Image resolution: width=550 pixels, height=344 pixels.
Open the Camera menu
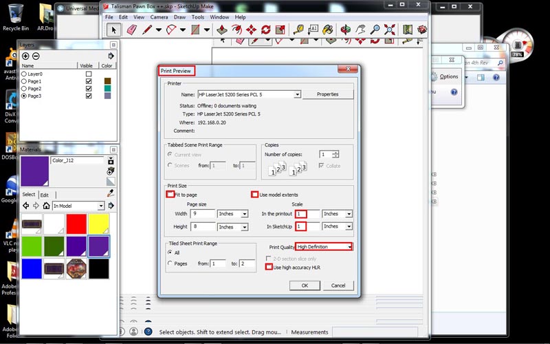(159, 17)
